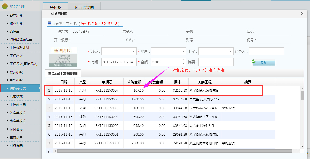Image resolution: width=310 pixels, height=159 pixels.
Task: Expand the 工程 dropdown list
Action: point(231,51)
